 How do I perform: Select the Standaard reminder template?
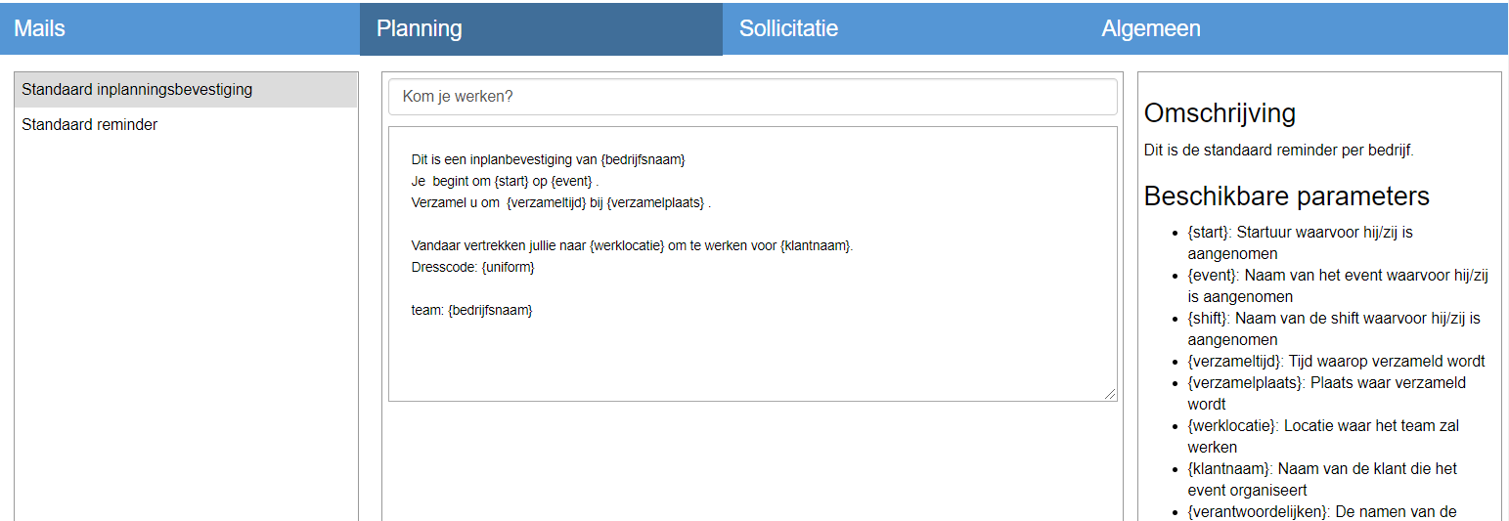[x=186, y=125]
